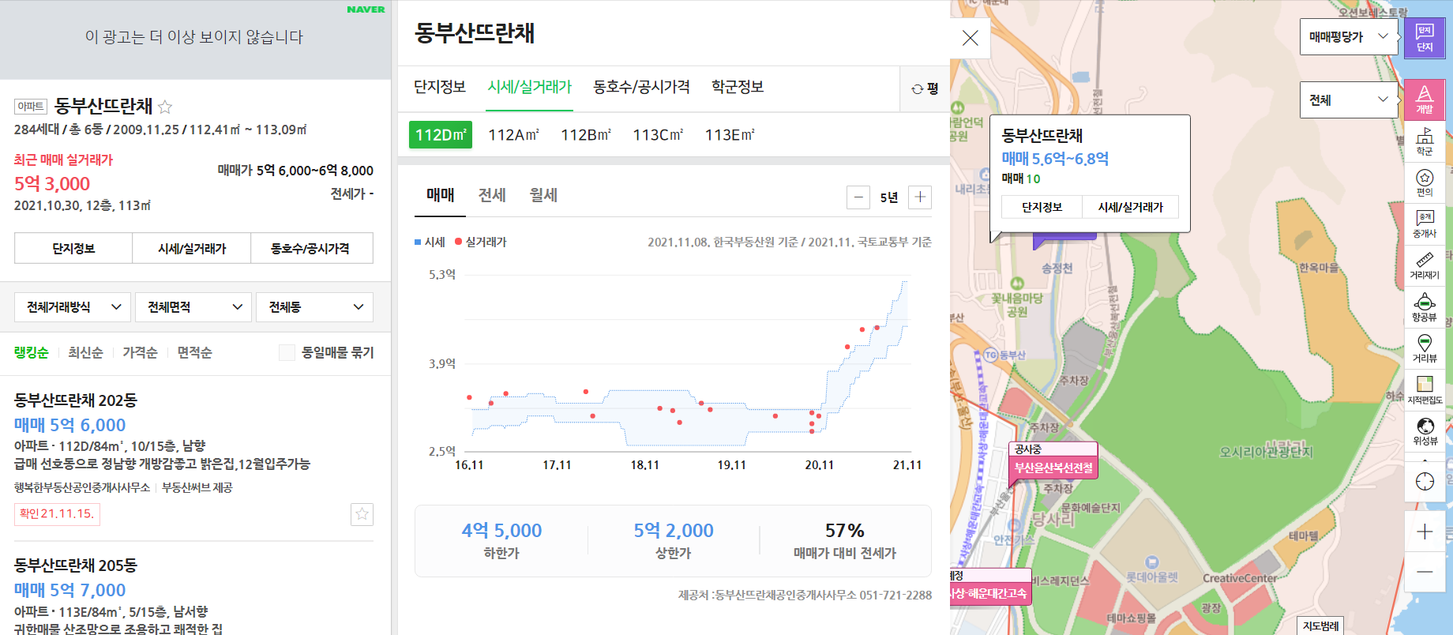This screenshot has height=635, width=1453.
Task: Select the 113Cm² area type
Action: point(658,135)
